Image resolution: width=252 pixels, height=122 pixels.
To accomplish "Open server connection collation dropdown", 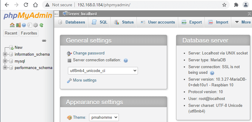I will point(103,71).
